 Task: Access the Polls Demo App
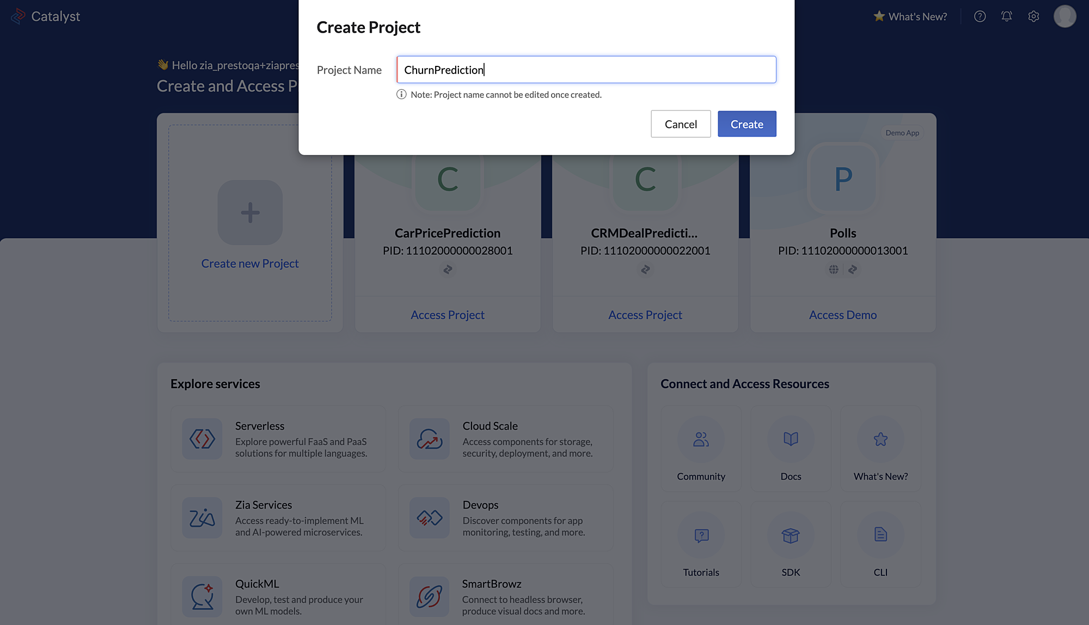[x=842, y=314]
